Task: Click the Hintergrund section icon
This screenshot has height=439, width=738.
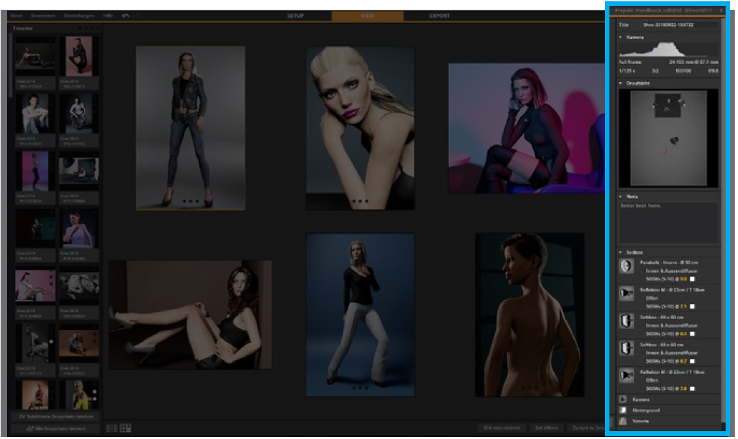Action: (623, 410)
